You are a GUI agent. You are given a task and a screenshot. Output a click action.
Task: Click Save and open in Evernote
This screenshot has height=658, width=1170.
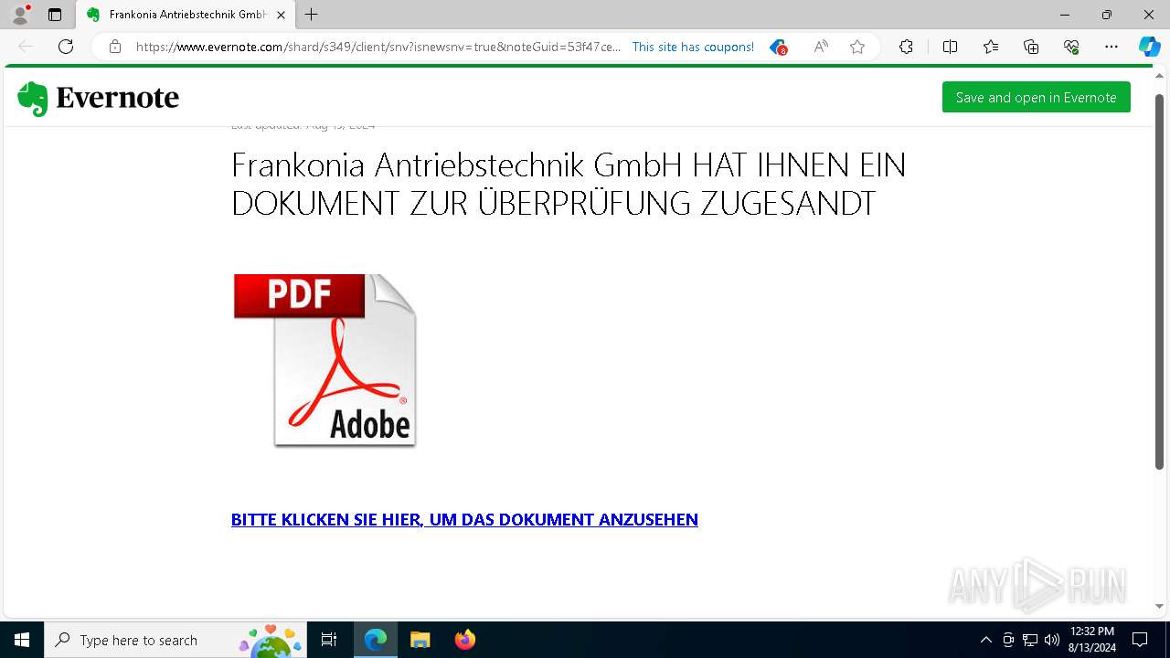(x=1036, y=97)
